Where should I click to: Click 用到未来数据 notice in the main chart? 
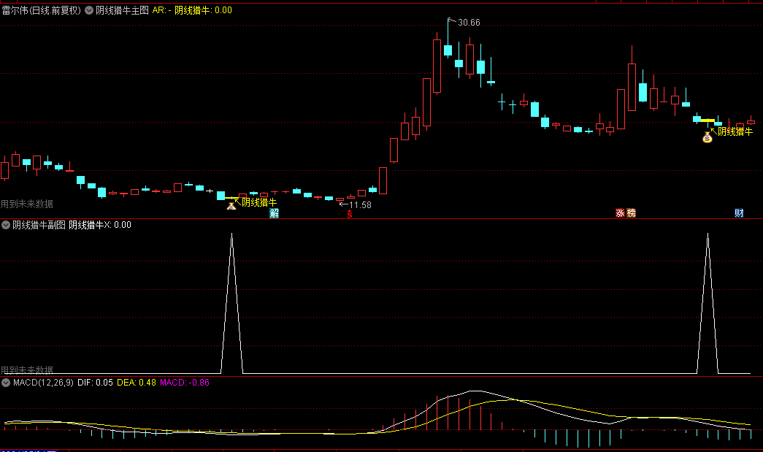pos(27,204)
